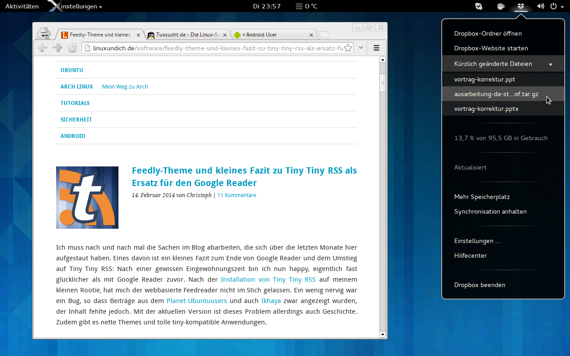Open Einstellungen ... in the Dropbox menu
570x356 pixels.
pos(503,241)
